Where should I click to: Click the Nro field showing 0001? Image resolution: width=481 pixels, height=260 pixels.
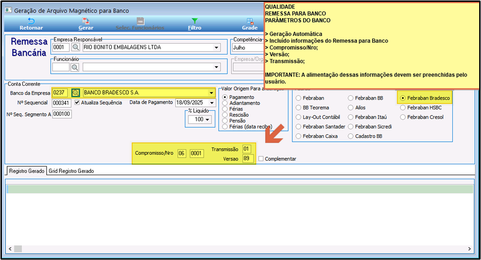(197, 153)
